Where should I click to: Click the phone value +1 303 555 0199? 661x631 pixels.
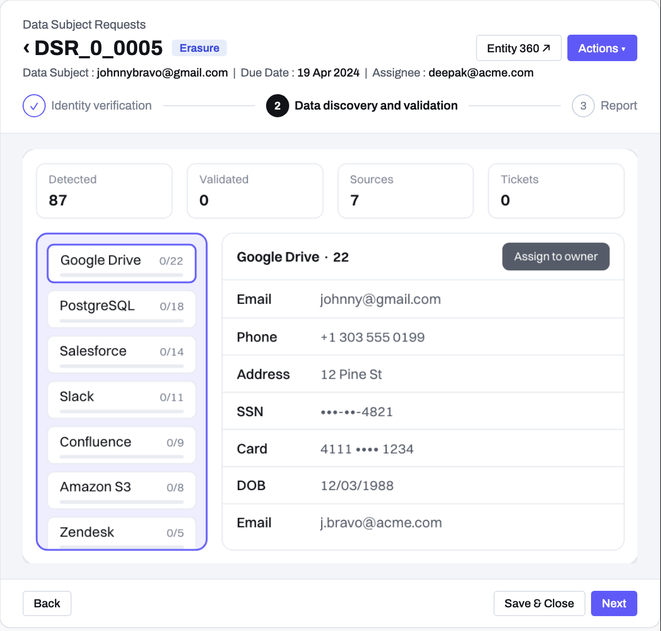[372, 337]
